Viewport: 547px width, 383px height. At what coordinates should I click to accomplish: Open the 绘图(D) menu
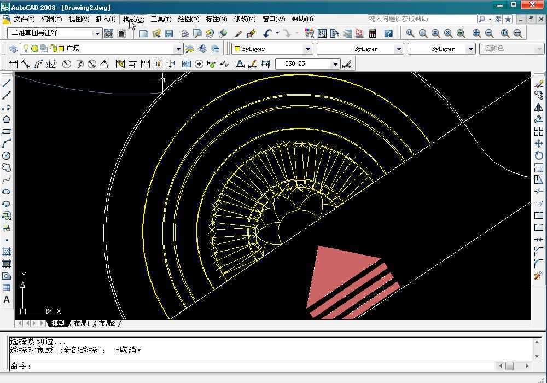point(188,19)
